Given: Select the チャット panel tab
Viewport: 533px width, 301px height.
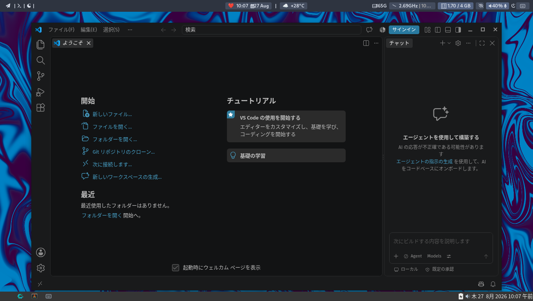Looking at the screenshot, I should [x=399, y=43].
